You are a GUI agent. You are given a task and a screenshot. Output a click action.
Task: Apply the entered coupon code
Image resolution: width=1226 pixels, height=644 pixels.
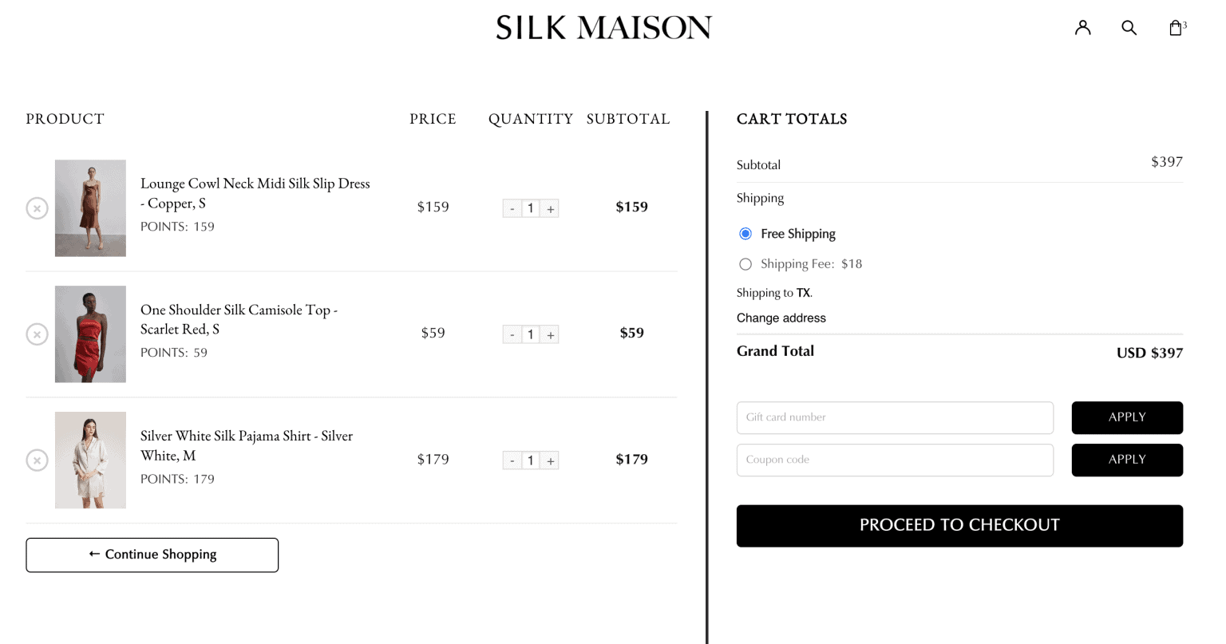[1127, 460]
